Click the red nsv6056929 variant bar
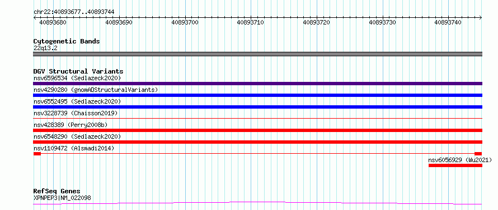Image resolution: width=498 pixels, height=210 pixels. pos(455,165)
